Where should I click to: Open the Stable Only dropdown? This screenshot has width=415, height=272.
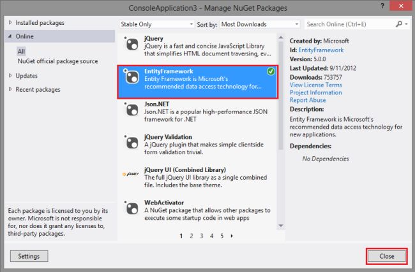156,24
